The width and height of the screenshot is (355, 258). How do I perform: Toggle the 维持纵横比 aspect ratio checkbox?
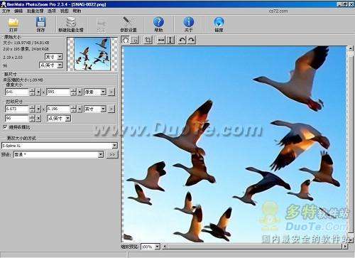[x=5, y=127]
